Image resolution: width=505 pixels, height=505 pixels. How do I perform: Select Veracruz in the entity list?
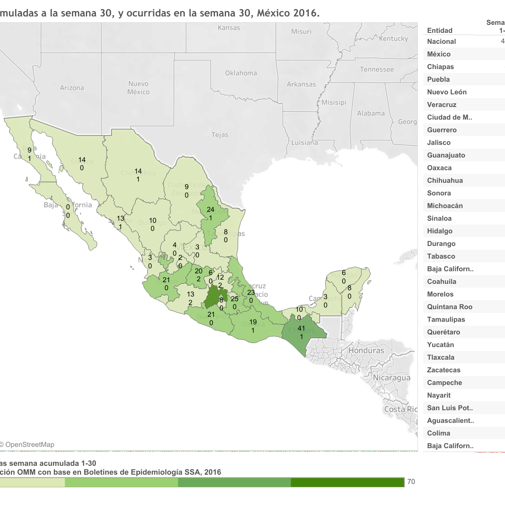(442, 104)
